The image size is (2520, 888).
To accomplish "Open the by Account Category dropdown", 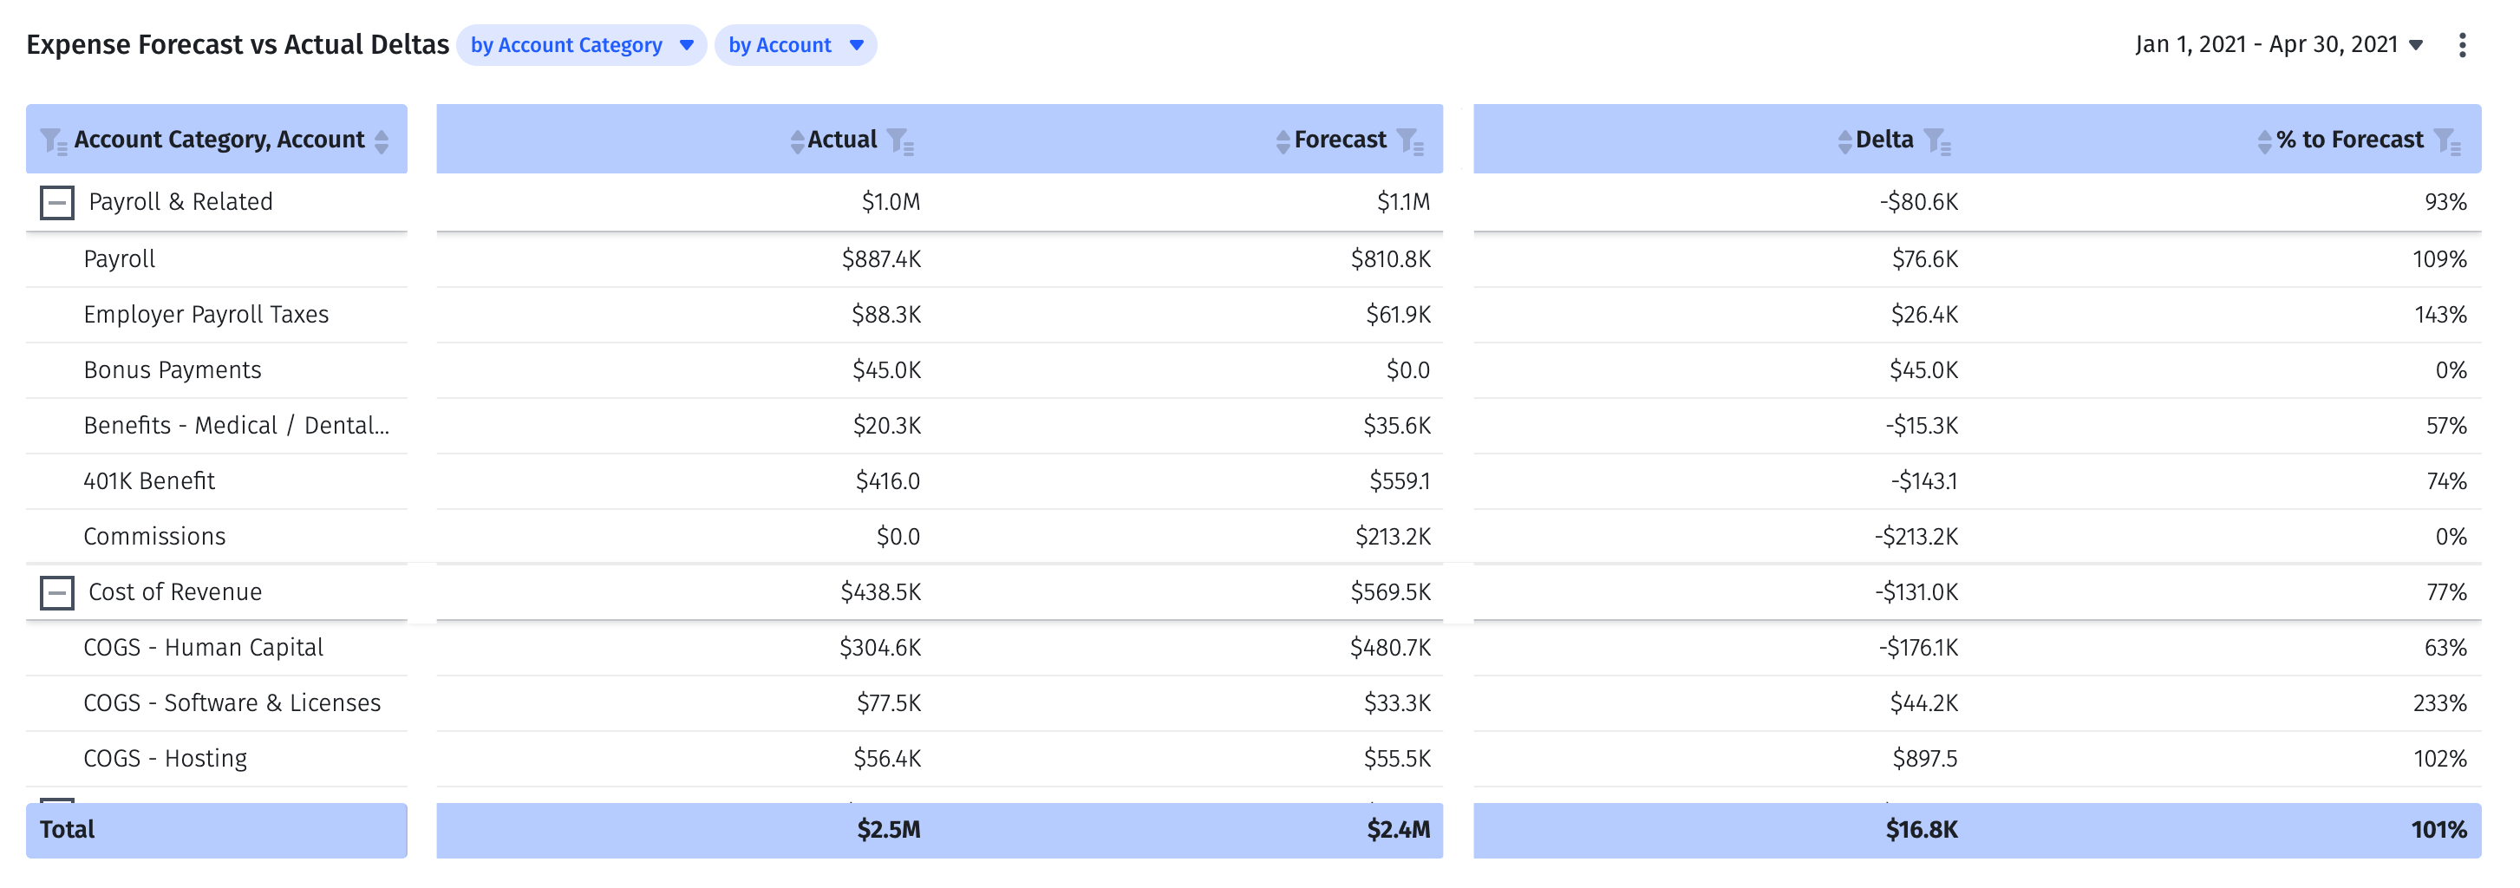I will 580,45.
